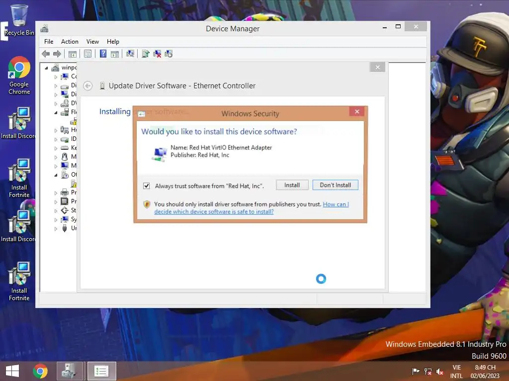Image resolution: width=509 pixels, height=381 pixels.
Task: Open the Help menu
Action: (113, 42)
